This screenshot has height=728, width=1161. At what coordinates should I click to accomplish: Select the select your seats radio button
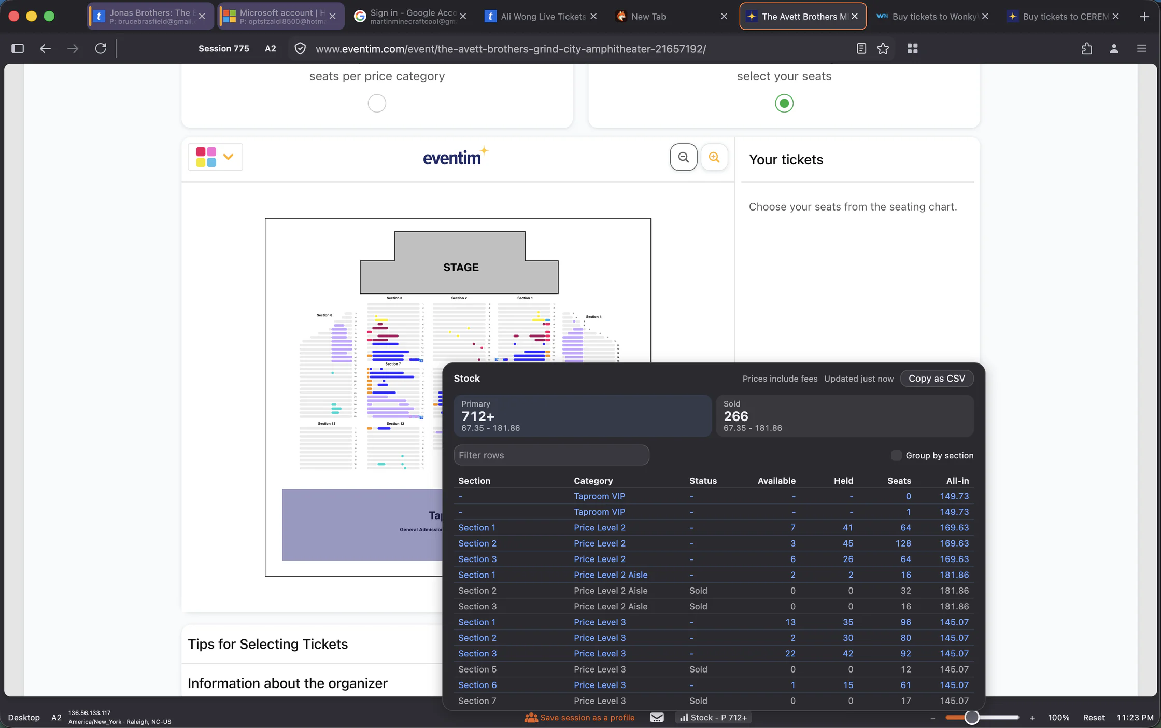tap(784, 103)
